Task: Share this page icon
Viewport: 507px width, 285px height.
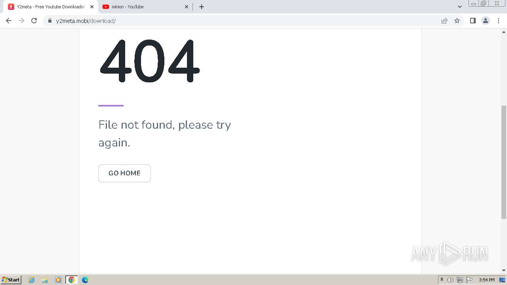Action: 444,21
